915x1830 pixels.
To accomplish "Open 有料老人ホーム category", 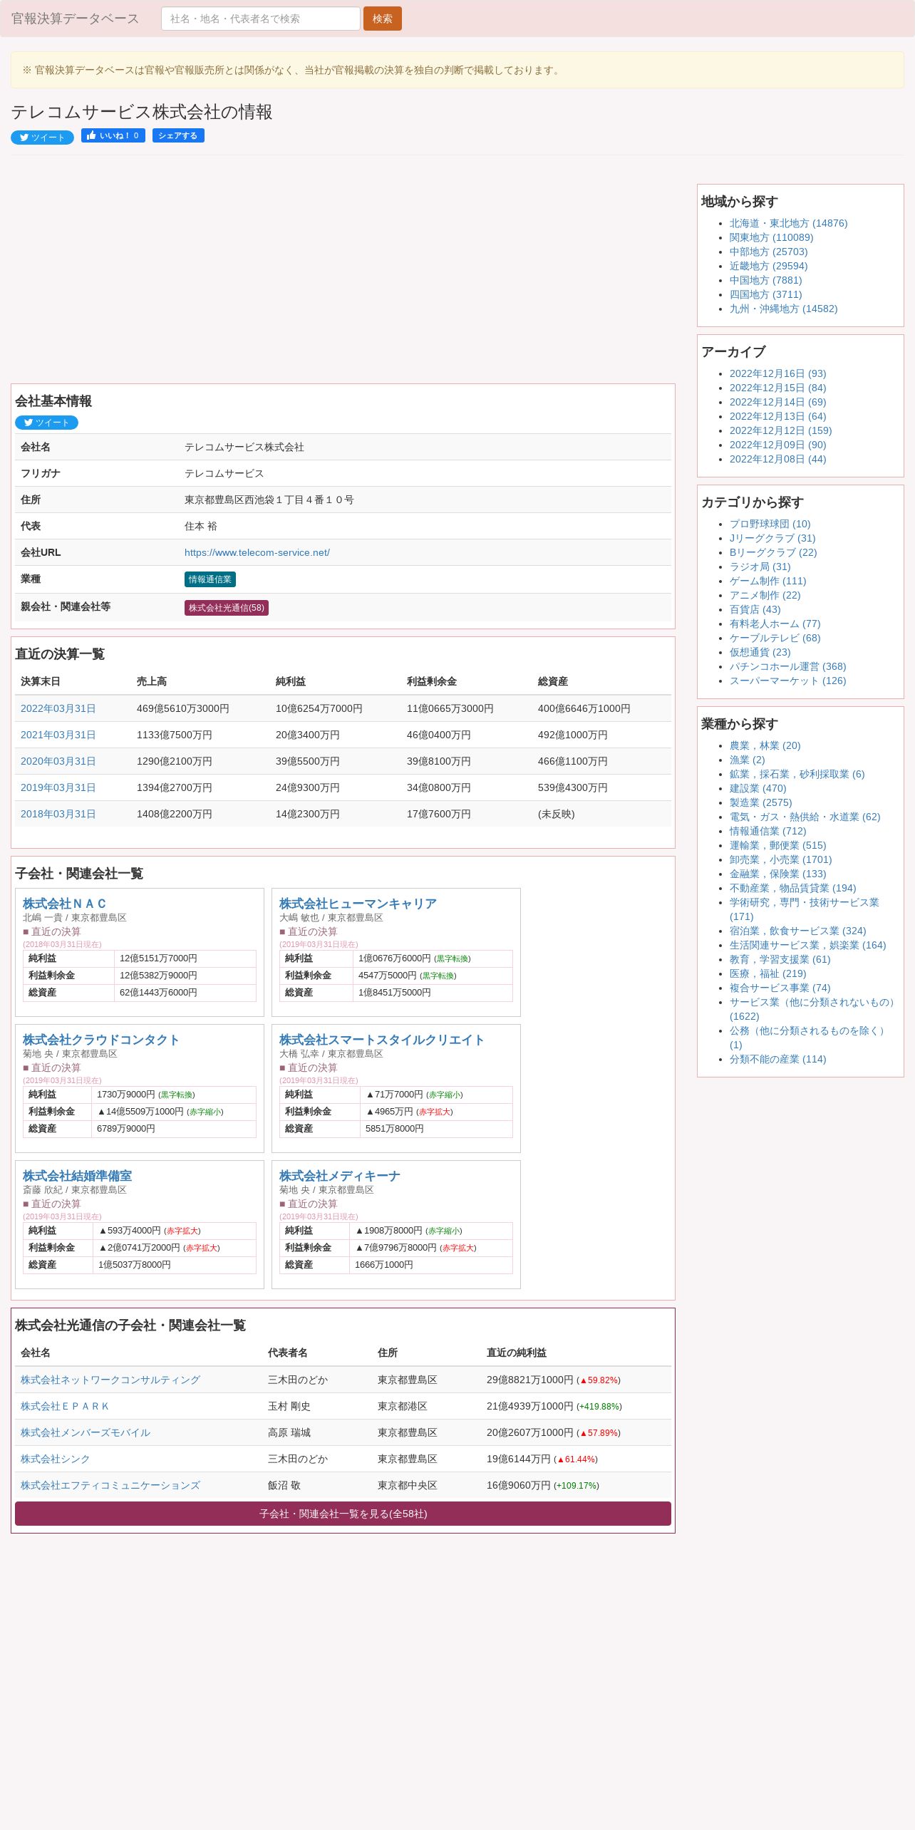I will tap(775, 624).
